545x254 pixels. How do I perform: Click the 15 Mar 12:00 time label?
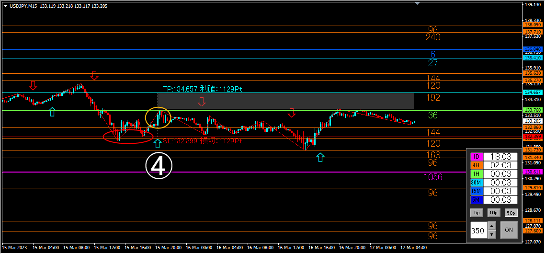pyautogui.click(x=107, y=248)
